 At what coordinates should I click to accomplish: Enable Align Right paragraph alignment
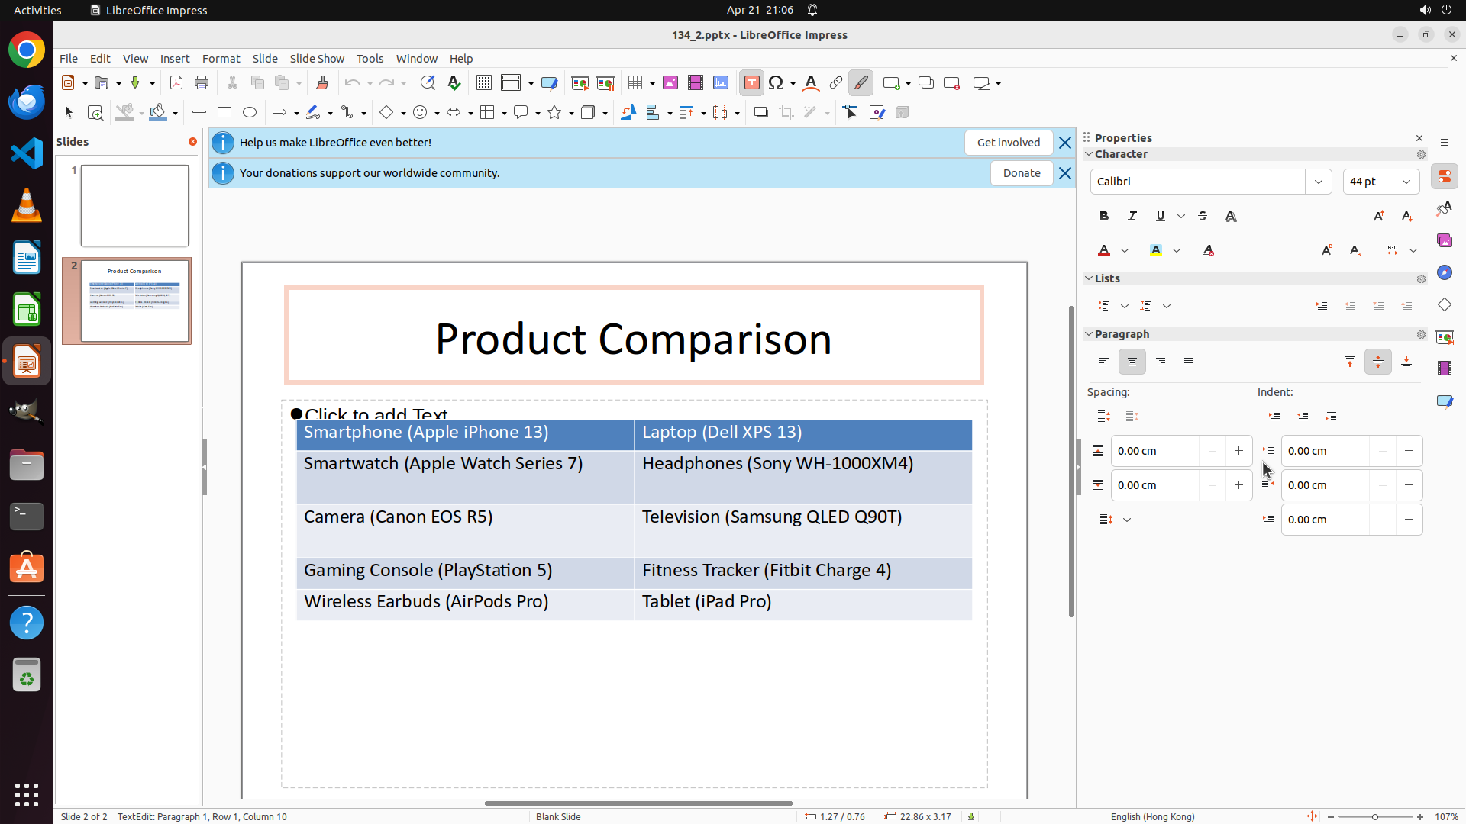point(1161,362)
